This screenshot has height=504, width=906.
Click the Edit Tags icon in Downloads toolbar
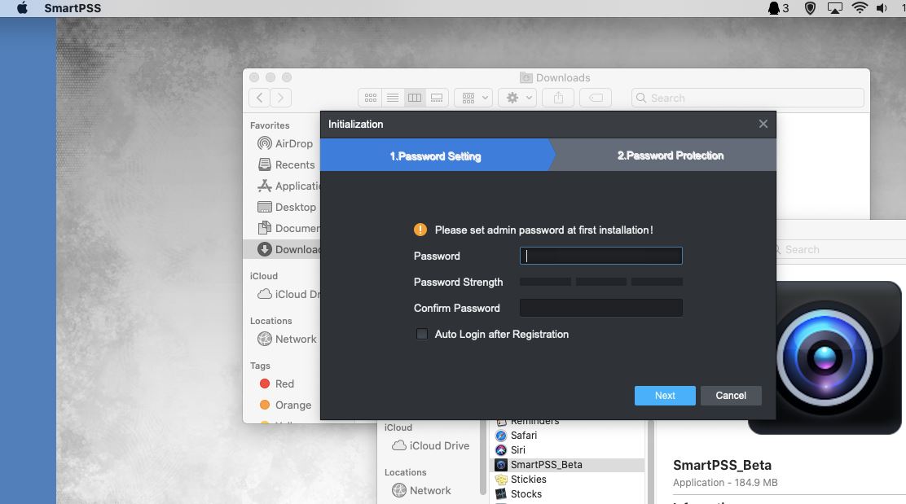[596, 98]
